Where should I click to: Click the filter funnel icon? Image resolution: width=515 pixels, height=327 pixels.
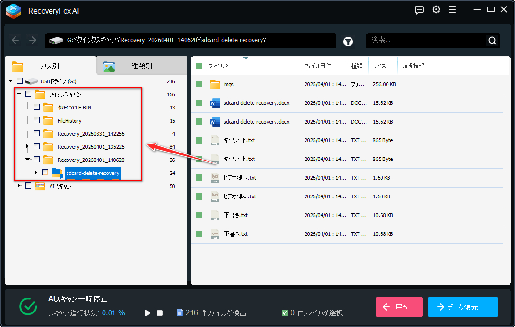coord(348,42)
